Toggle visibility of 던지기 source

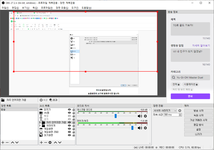point(69,110)
